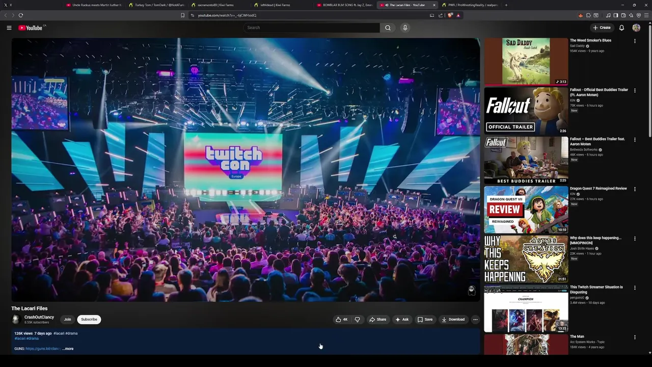Go back in browser history
Image resolution: width=652 pixels, height=367 pixels.
(6, 15)
